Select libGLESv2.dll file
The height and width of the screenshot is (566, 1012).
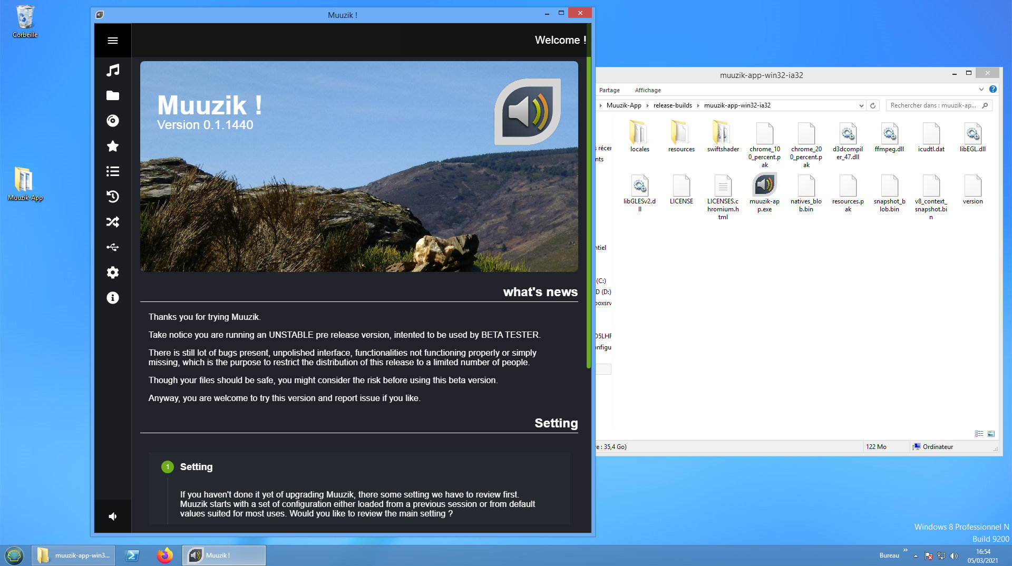(x=639, y=193)
